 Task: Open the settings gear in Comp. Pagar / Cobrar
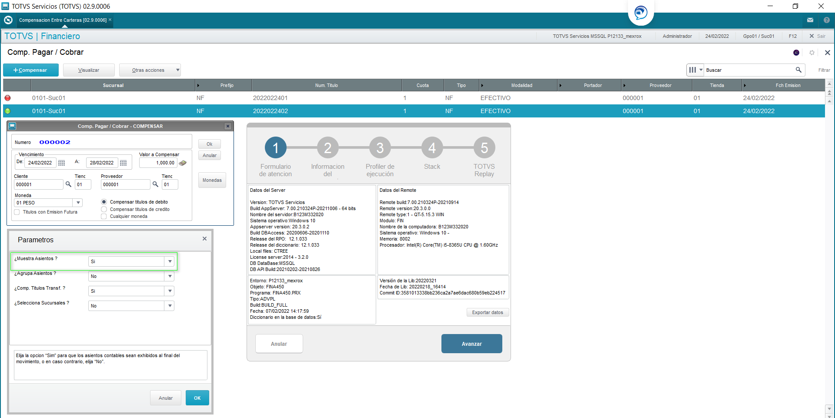[812, 53]
